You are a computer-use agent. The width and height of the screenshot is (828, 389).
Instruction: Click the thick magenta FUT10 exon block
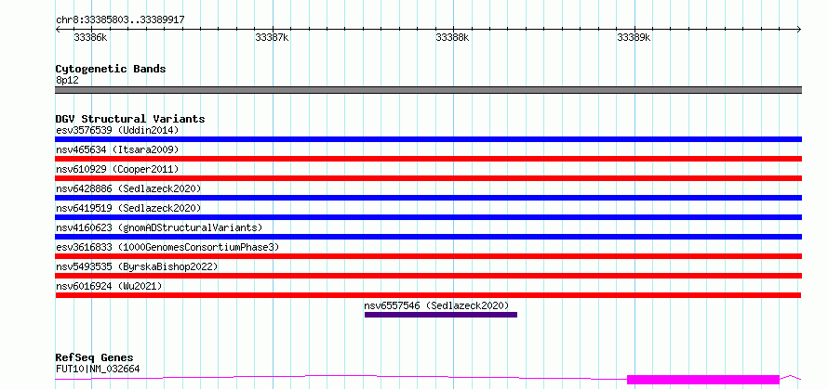click(x=703, y=380)
